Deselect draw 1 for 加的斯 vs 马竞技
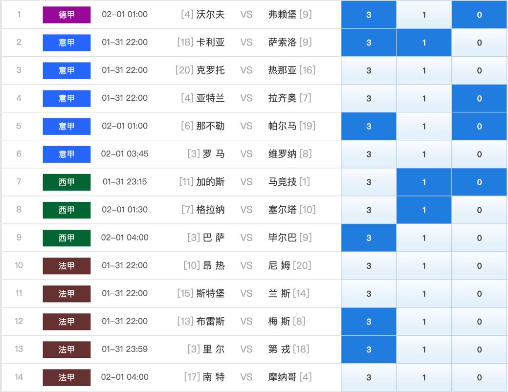Screen dimensions: 508x392 [424, 182]
